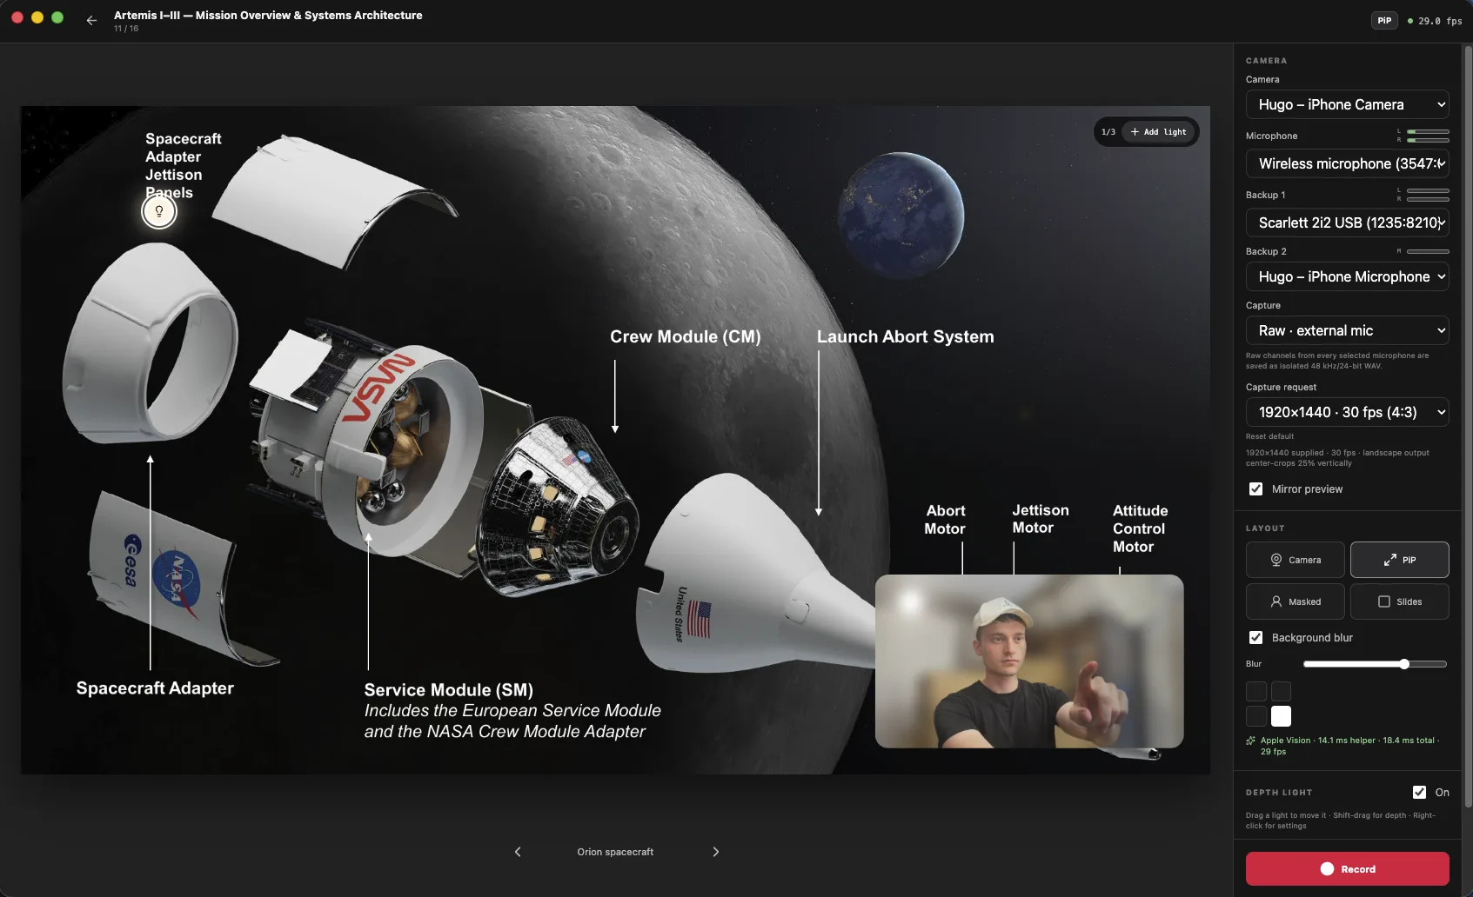Image resolution: width=1473 pixels, height=897 pixels.
Task: Adjust the Blur slider
Action: 1375,664
